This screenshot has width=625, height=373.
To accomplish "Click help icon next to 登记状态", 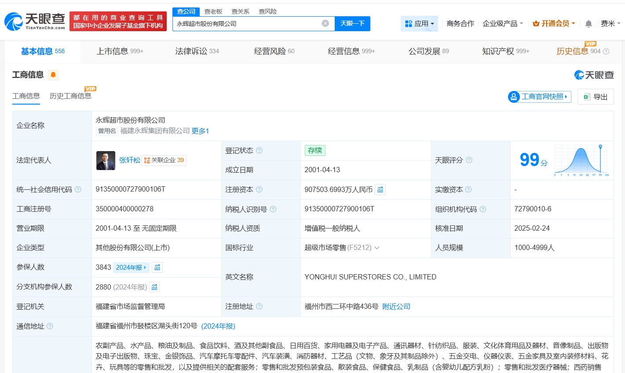I will coord(260,150).
